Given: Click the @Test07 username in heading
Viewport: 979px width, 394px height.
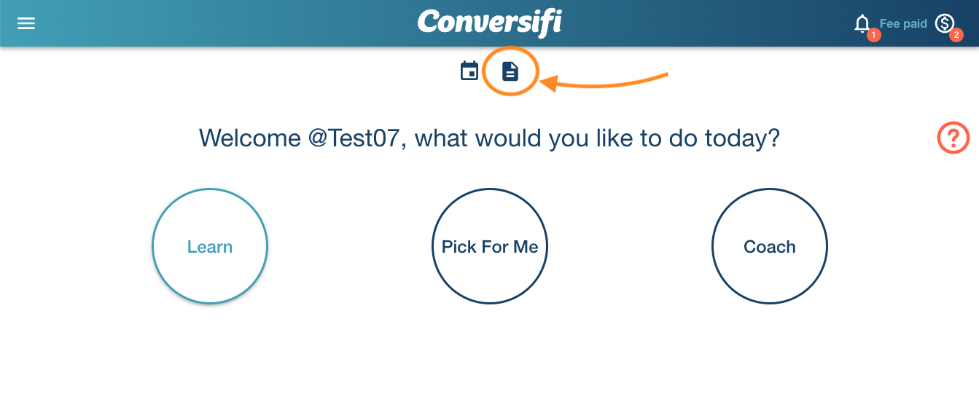Looking at the screenshot, I should coord(358,138).
